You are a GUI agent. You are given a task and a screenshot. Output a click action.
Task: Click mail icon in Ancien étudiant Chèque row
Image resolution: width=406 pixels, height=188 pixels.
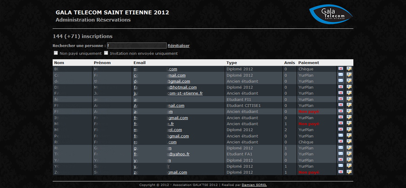pyautogui.click(x=341, y=142)
